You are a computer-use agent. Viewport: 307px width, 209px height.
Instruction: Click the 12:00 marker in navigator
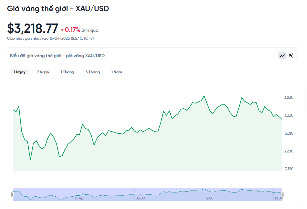[x=209, y=198]
